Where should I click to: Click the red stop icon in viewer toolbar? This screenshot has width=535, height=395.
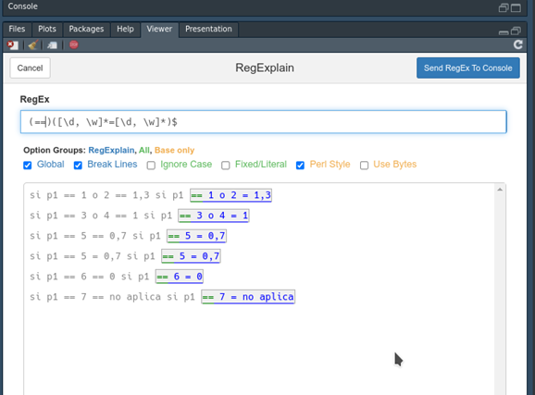74,44
